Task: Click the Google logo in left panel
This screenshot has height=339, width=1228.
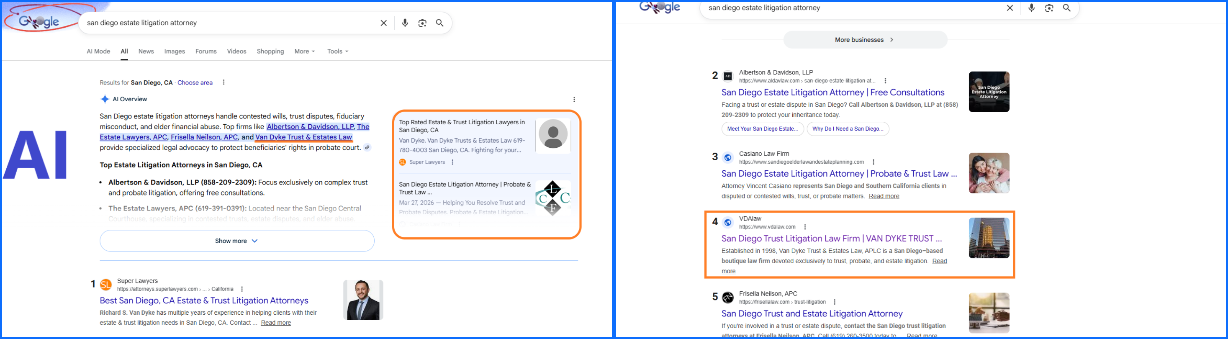Action: coord(39,21)
